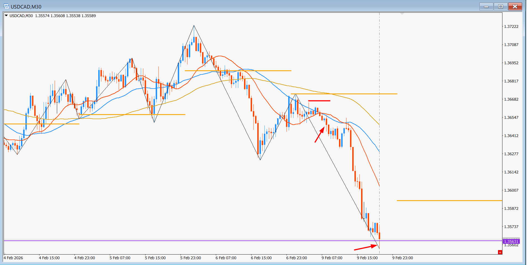Image resolution: width=527 pixels, height=265 pixels.
Task: Click price axis label 1.36952
Action: (x=511, y=63)
